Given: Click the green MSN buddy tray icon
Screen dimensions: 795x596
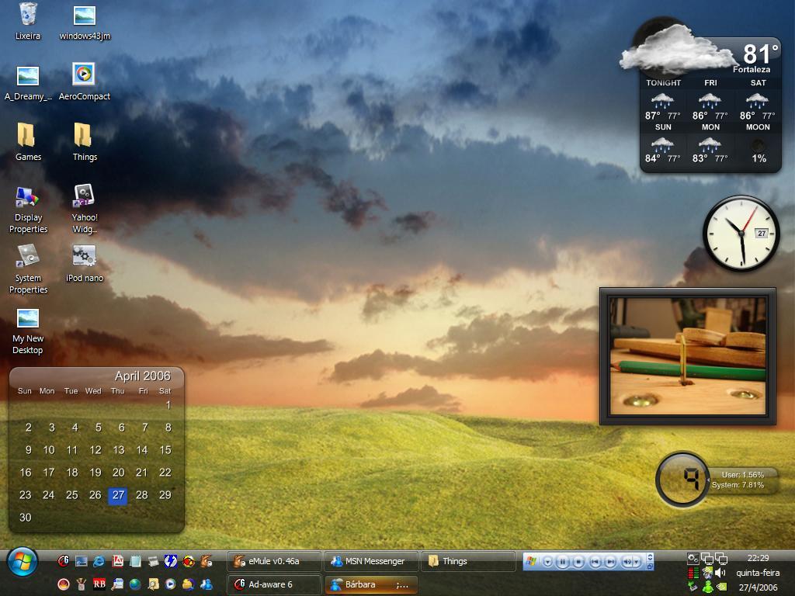Looking at the screenshot, I should [x=708, y=587].
